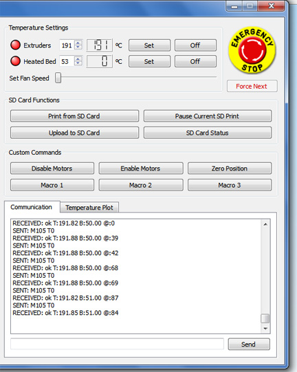Switch to the Temperature Plot tab

point(89,208)
